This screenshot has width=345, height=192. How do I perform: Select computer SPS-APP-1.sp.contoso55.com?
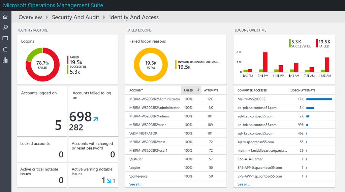284,176
